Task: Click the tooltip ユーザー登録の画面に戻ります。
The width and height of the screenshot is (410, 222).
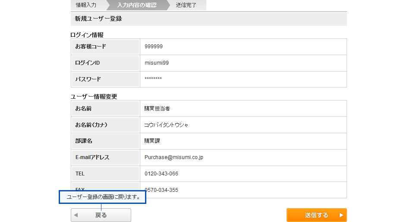Action: [103, 197]
